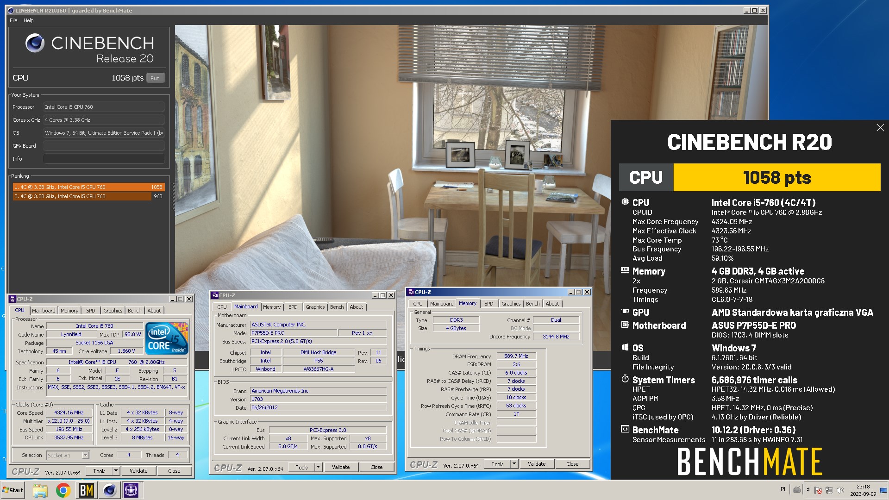Switch to Cinebench taskbar icon
The height and width of the screenshot is (500, 889).
click(110, 490)
